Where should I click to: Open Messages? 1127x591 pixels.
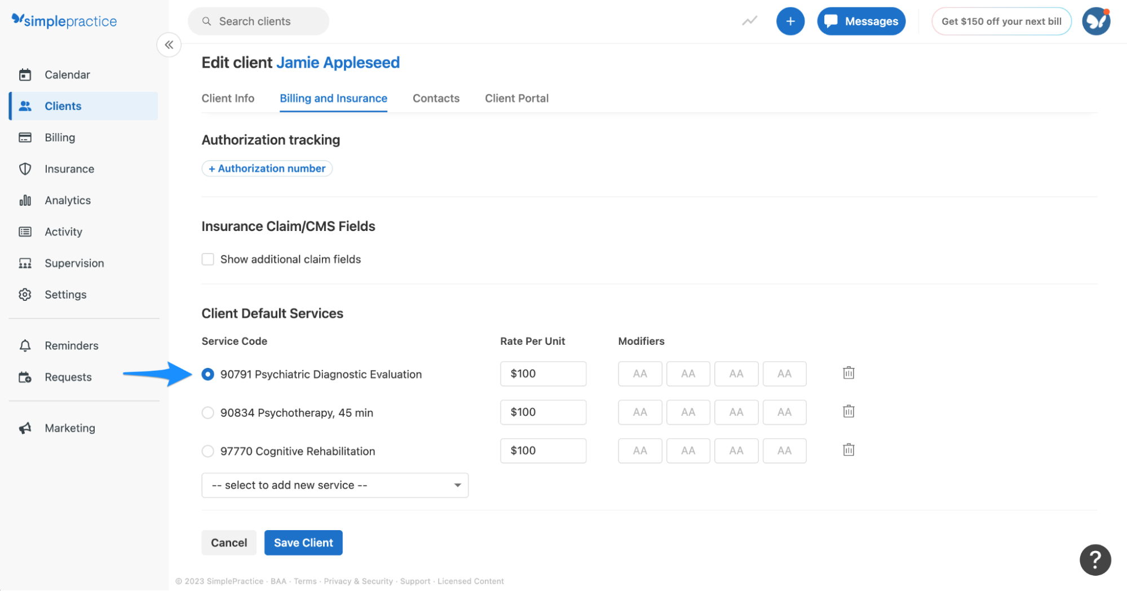[x=861, y=21]
